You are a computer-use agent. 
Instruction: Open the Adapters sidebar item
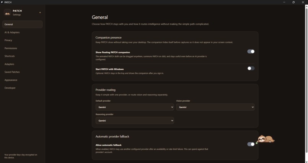(23, 64)
